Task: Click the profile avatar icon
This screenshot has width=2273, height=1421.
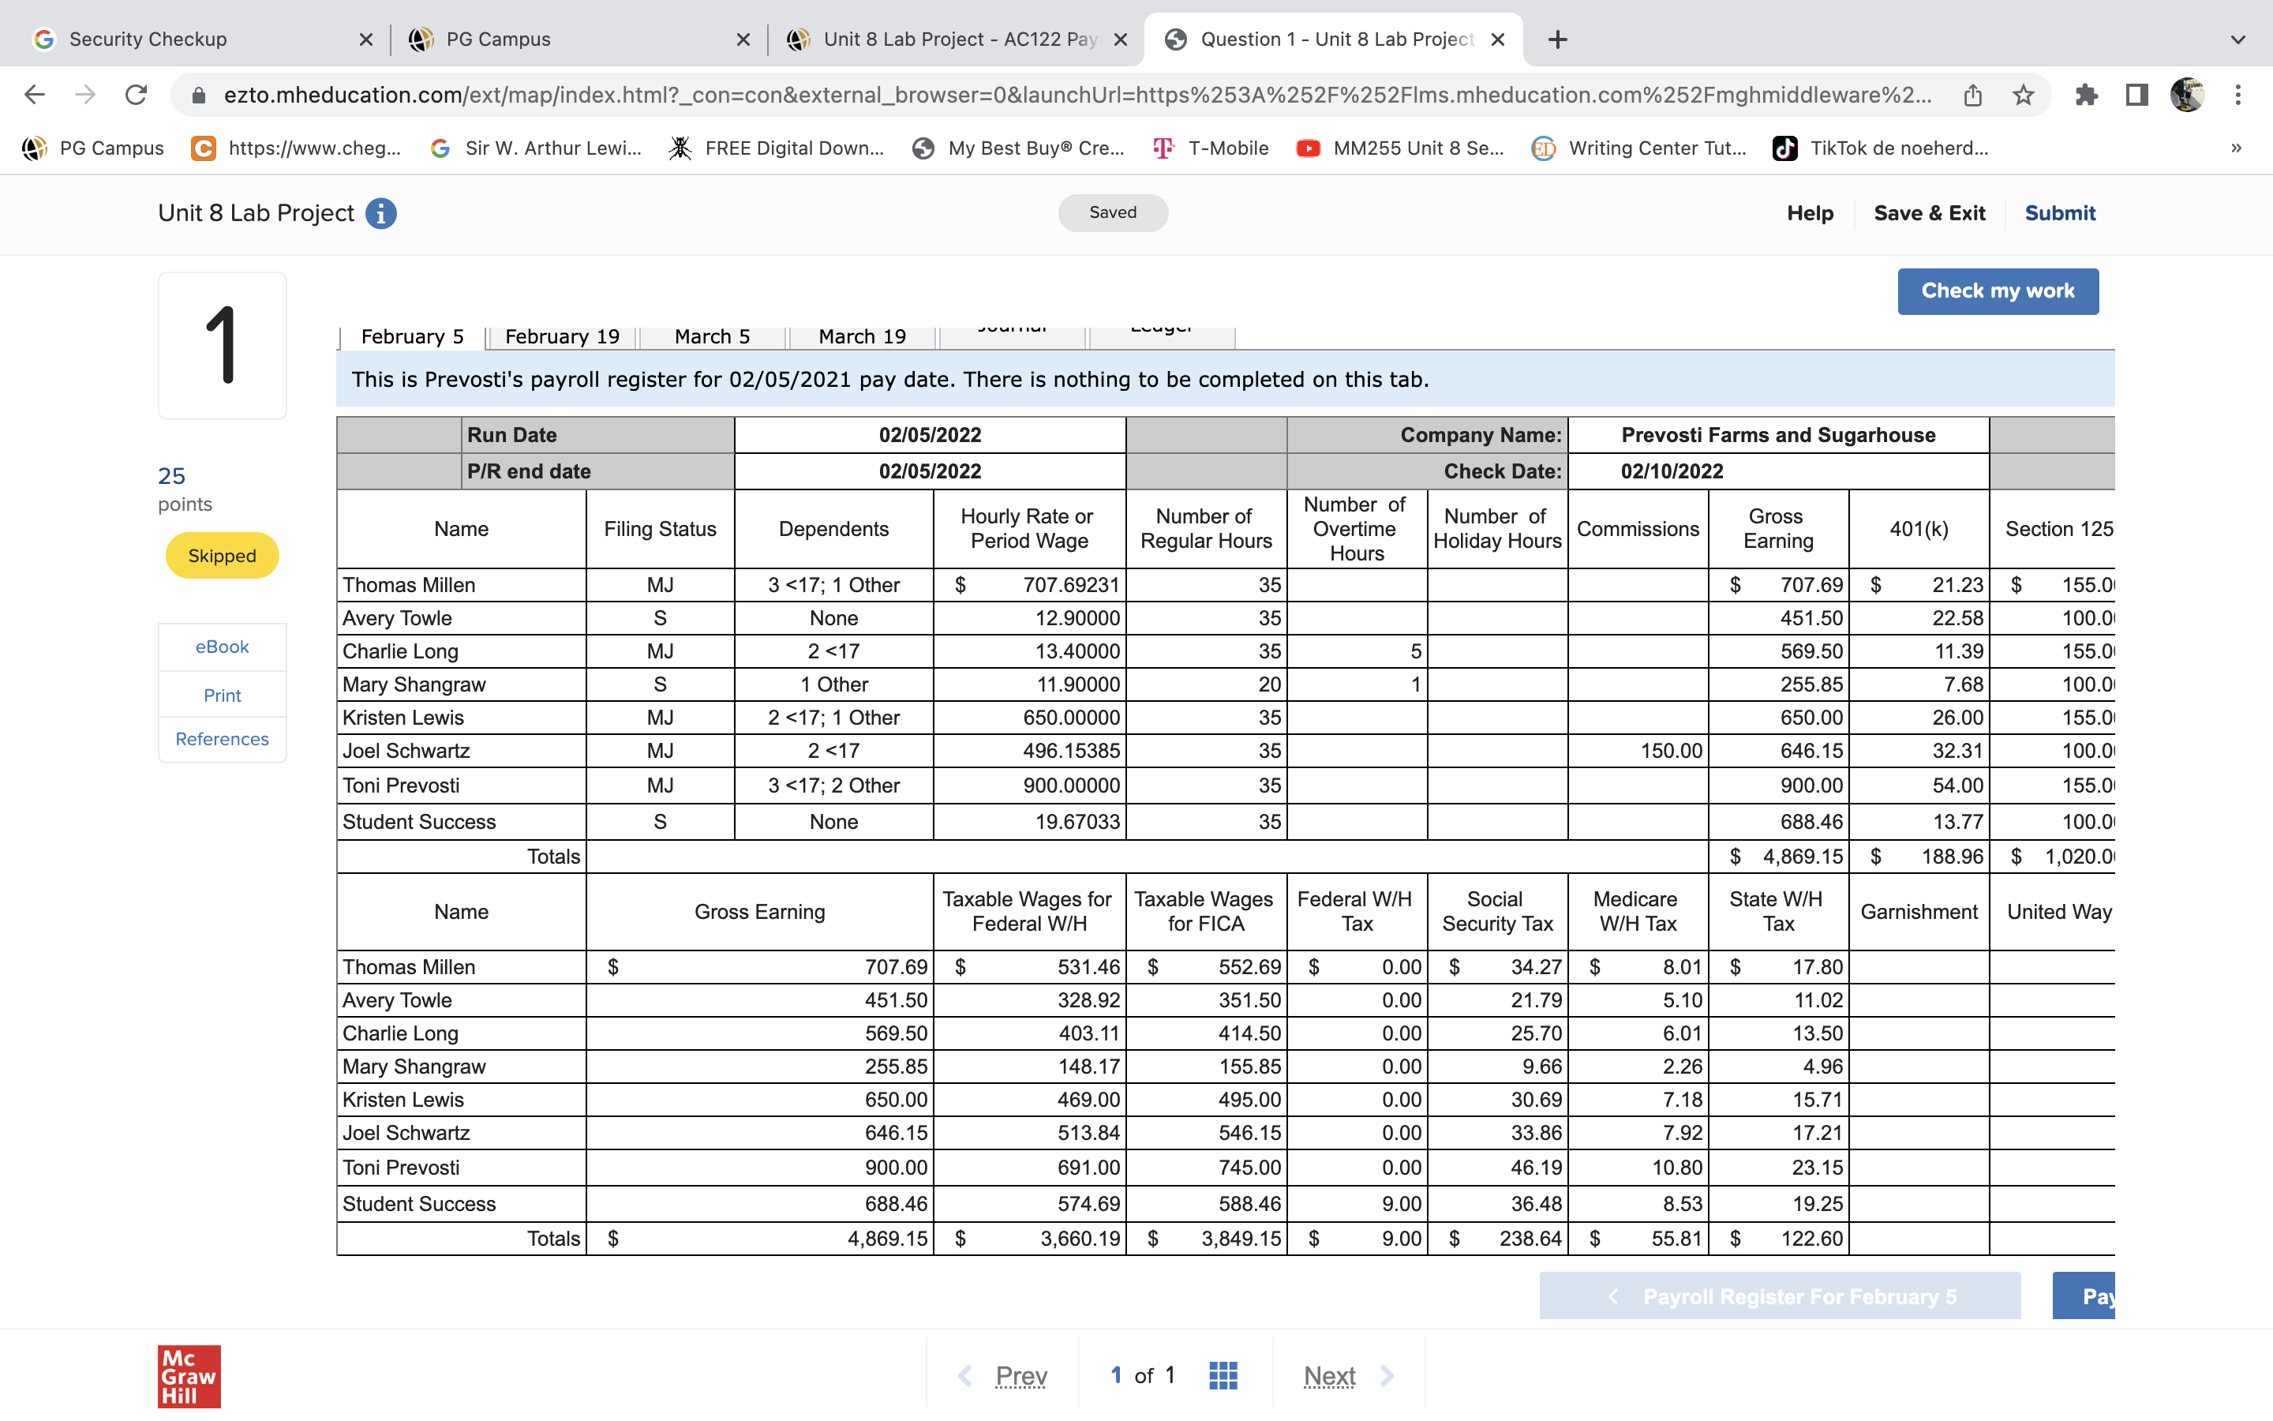Action: click(2188, 95)
